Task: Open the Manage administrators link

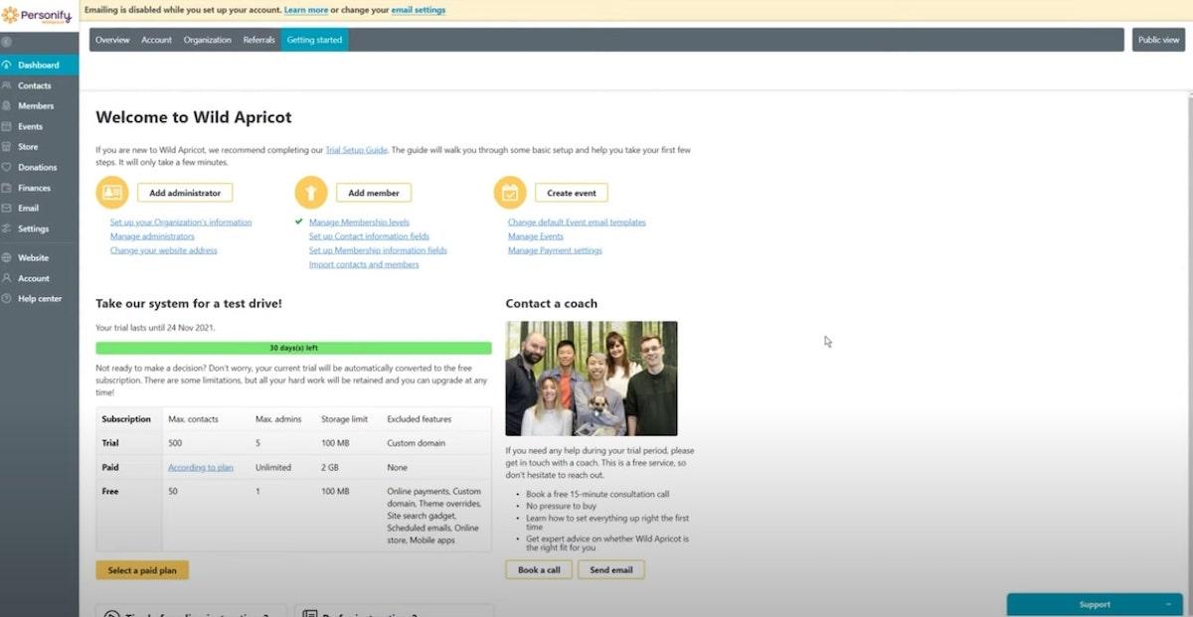Action: click(x=152, y=236)
